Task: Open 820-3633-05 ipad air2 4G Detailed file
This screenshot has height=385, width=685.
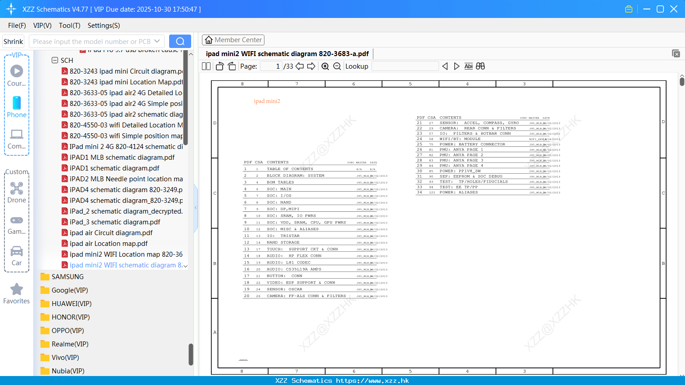Action: (x=122, y=92)
